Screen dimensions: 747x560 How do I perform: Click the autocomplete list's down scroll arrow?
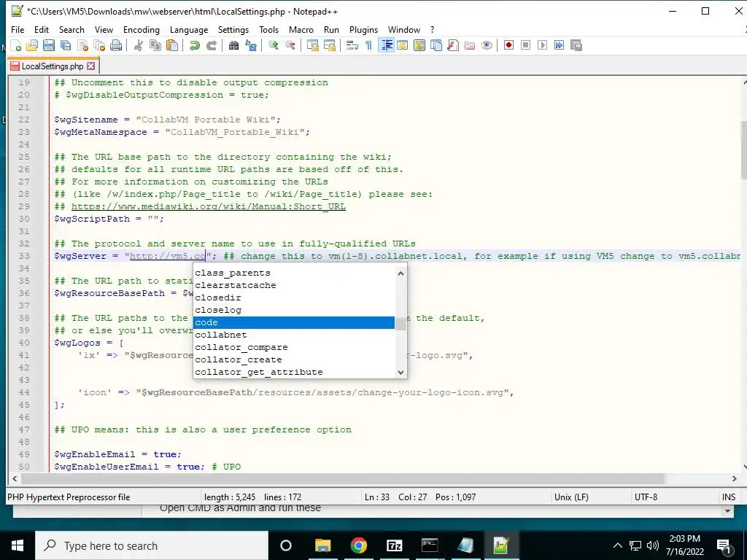[x=400, y=373]
